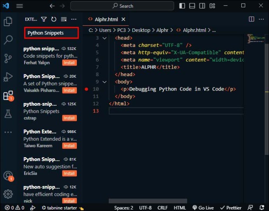Change the CRLF end of line sequence
This screenshot has width=269, height=211.
click(163, 208)
